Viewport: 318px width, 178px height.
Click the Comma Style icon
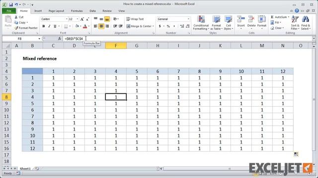[x=174, y=26]
